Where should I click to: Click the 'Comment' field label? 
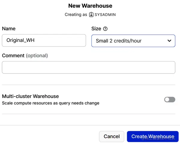click(x=13, y=55)
